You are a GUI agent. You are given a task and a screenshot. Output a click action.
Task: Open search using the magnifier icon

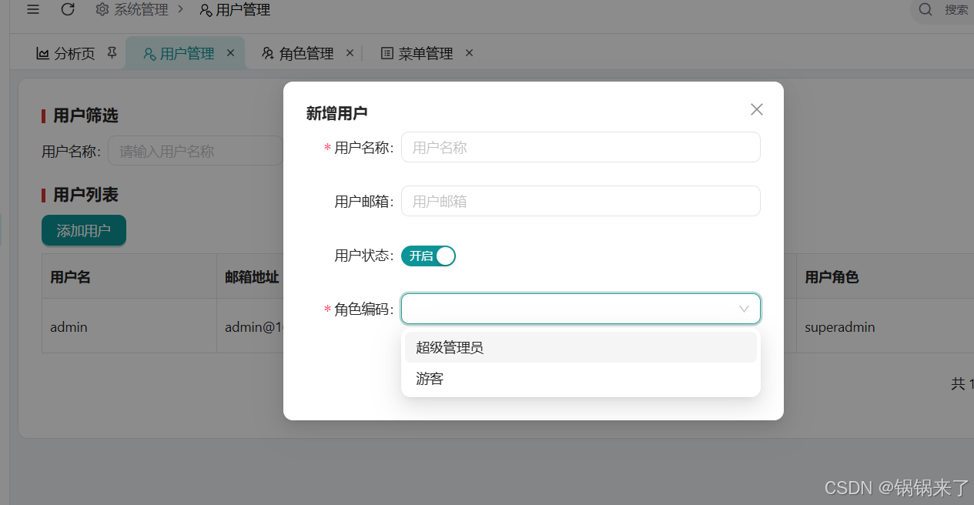(x=925, y=9)
